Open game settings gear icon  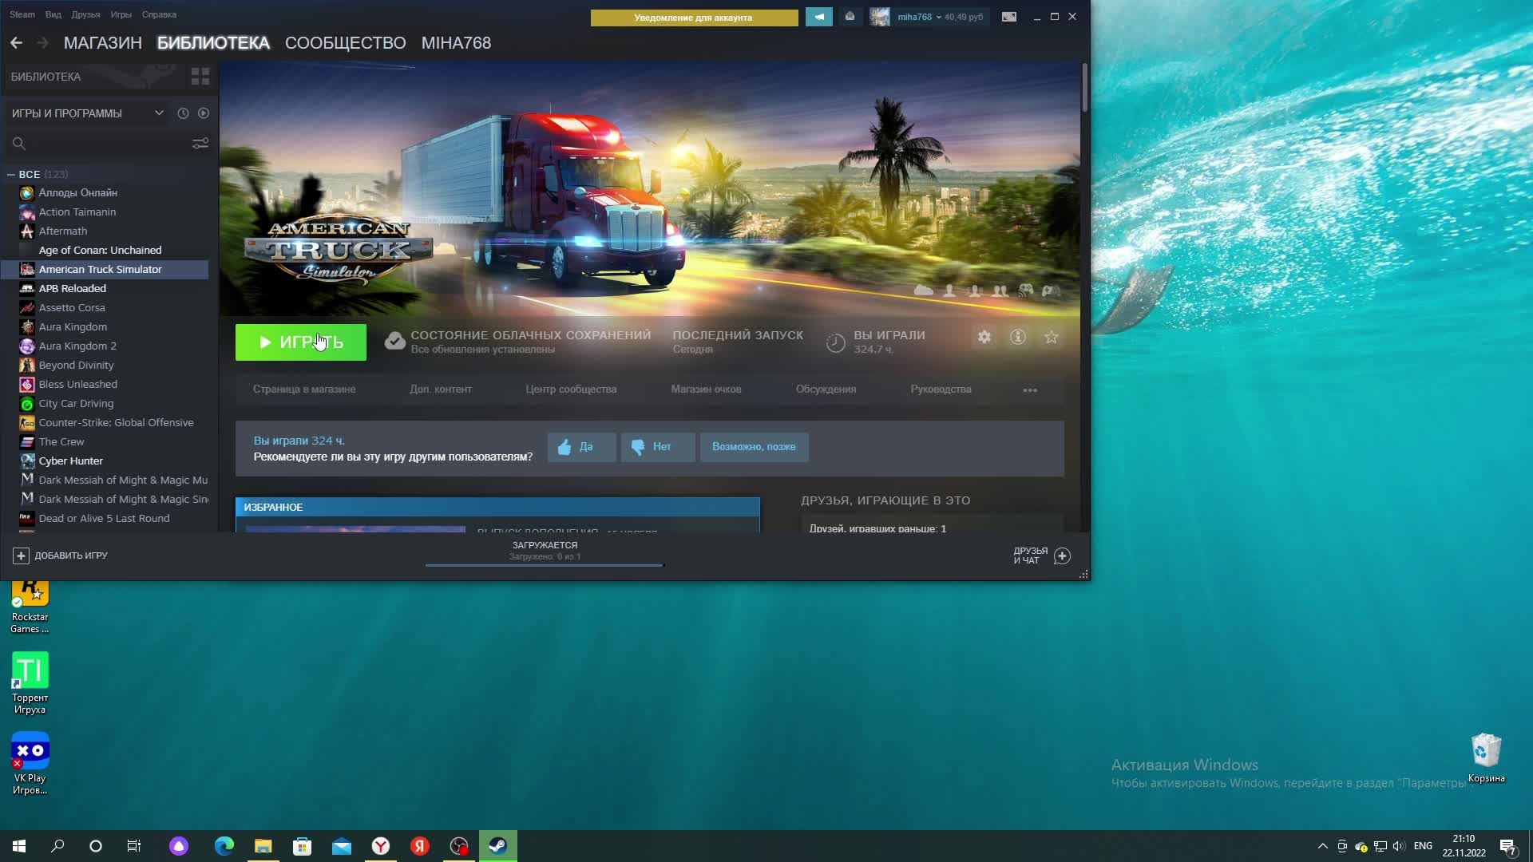click(x=984, y=338)
